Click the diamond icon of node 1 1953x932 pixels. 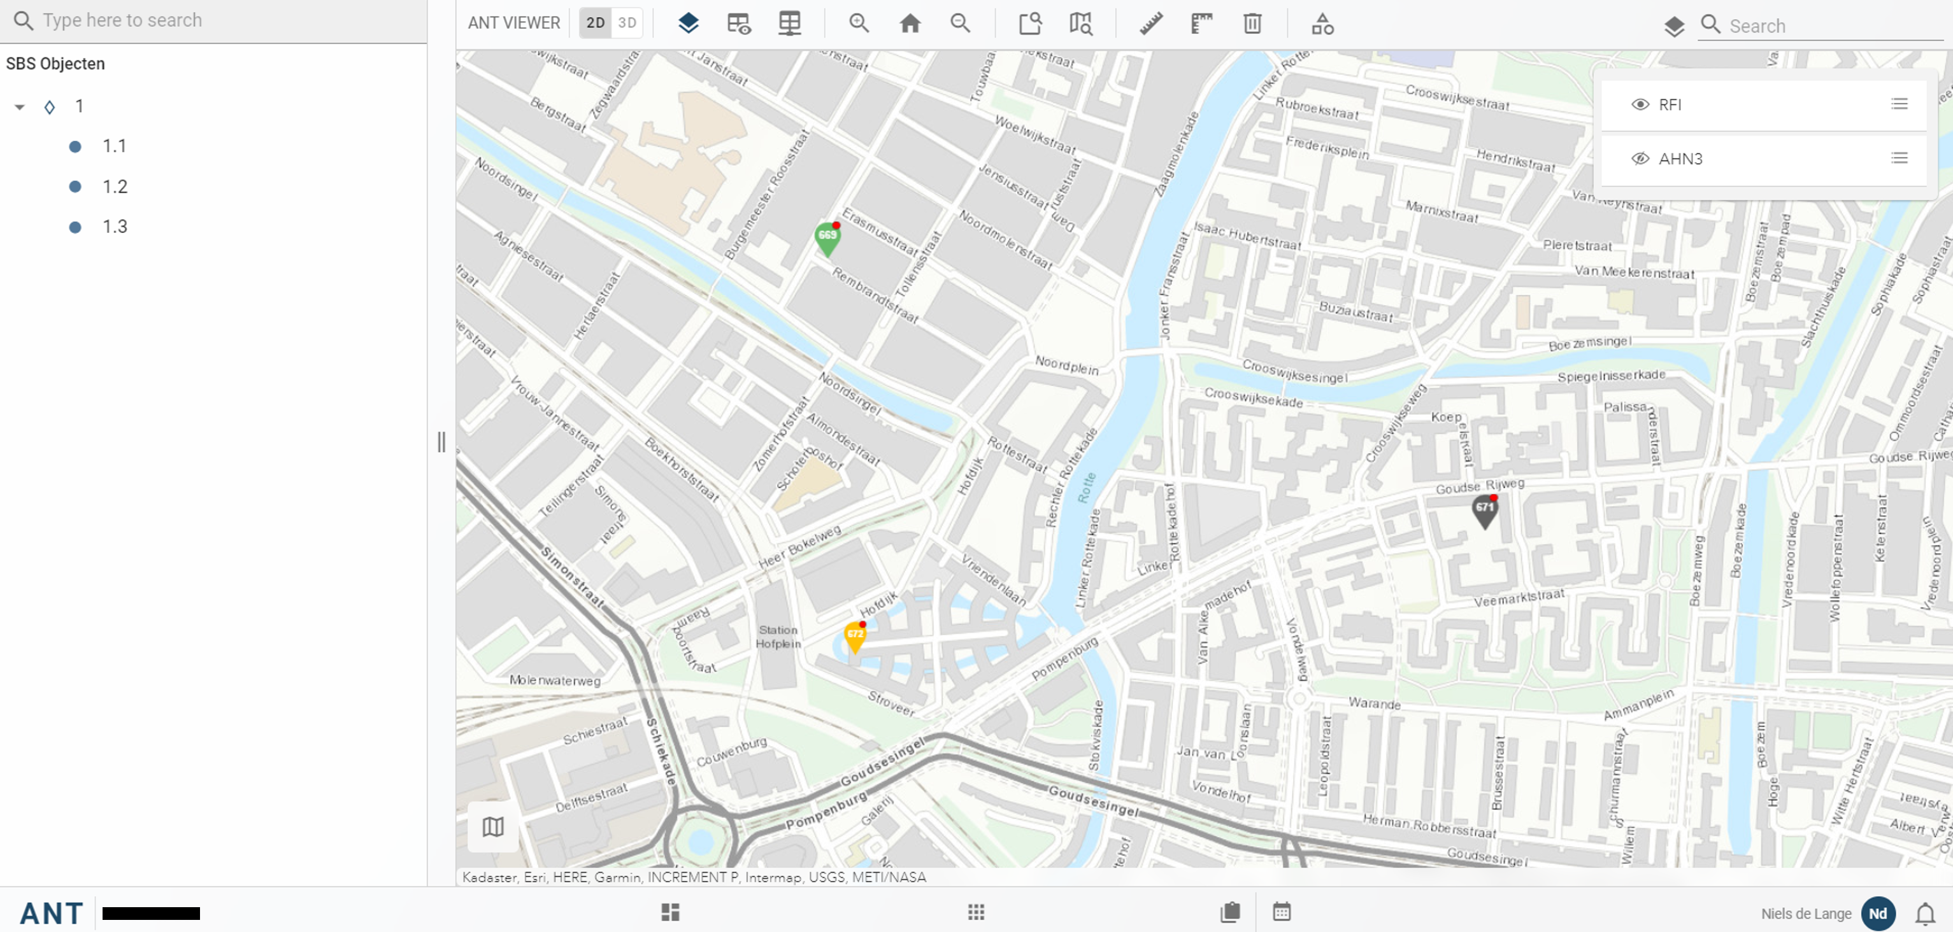click(49, 107)
